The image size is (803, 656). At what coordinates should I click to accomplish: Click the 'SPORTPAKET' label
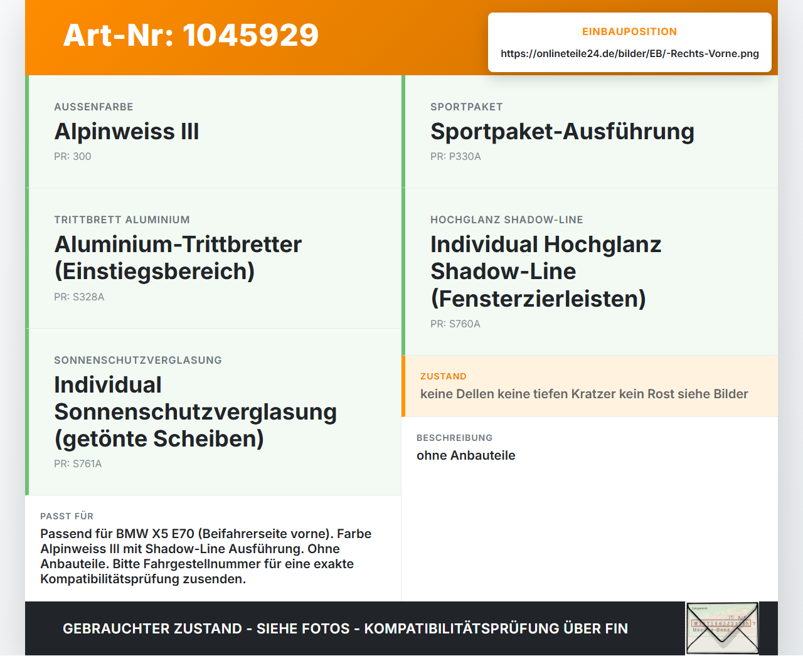point(466,107)
